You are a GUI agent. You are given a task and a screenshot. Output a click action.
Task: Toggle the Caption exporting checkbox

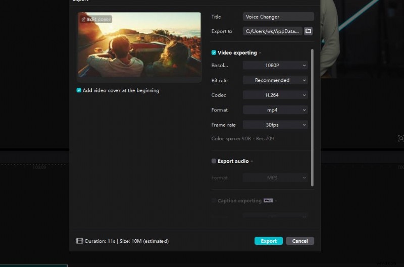214,201
